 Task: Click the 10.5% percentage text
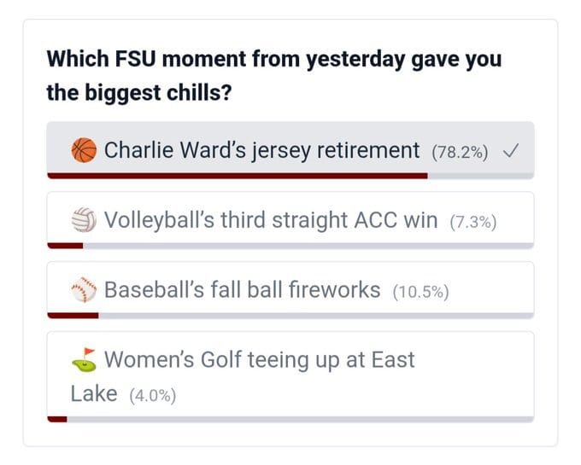click(421, 292)
